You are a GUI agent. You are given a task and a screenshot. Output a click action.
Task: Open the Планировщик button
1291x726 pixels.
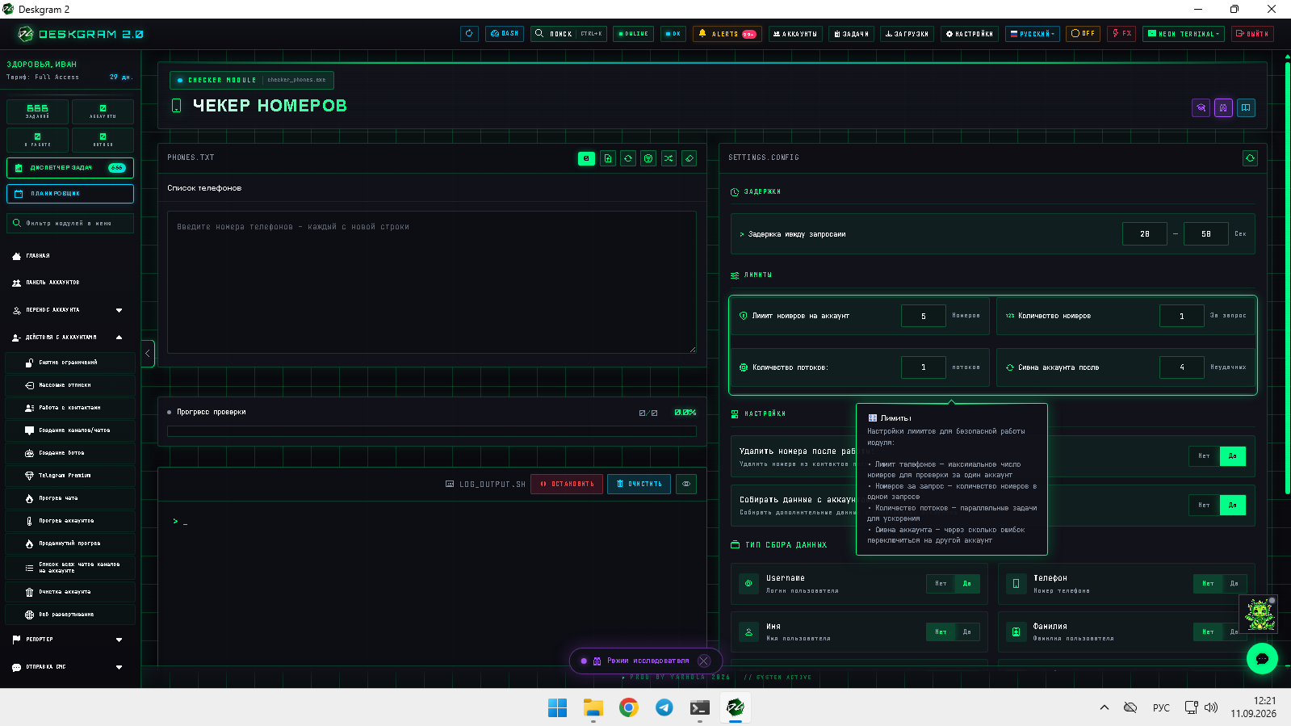click(x=70, y=194)
